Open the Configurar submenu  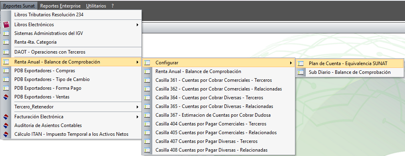218,63
